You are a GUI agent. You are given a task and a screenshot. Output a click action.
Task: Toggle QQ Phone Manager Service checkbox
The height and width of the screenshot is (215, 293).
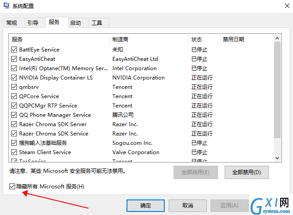coord(14,115)
